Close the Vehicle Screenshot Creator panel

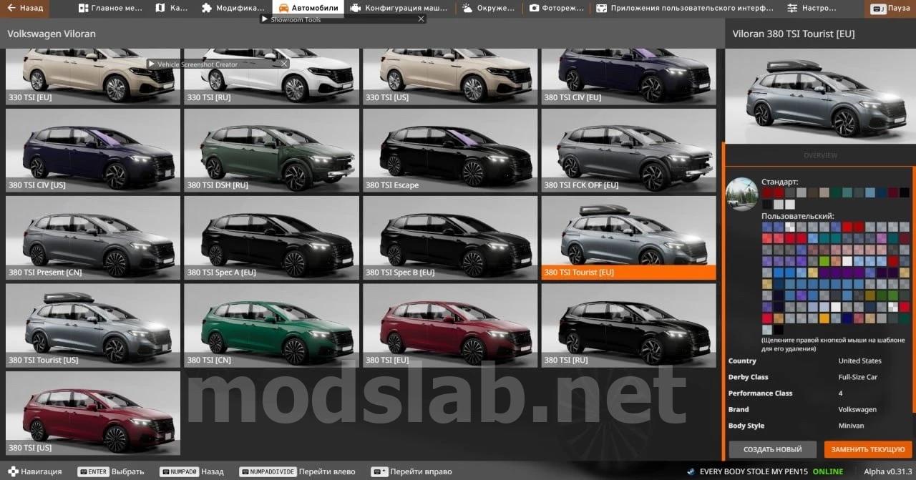pyautogui.click(x=284, y=64)
